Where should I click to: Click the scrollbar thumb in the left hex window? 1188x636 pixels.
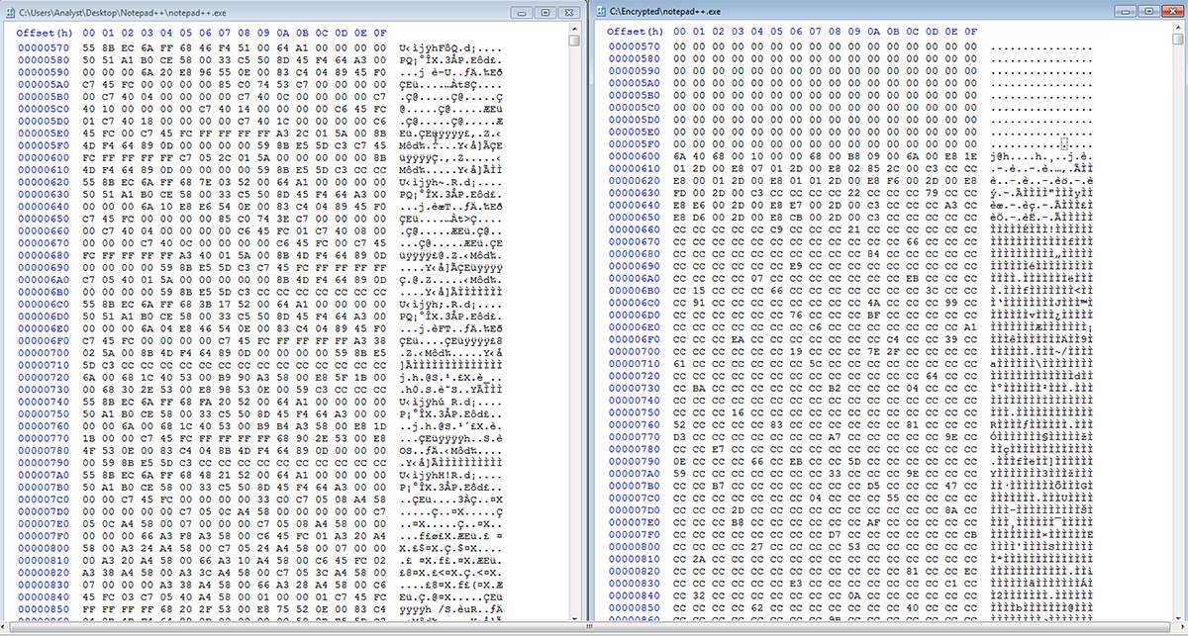pyautogui.click(x=575, y=42)
